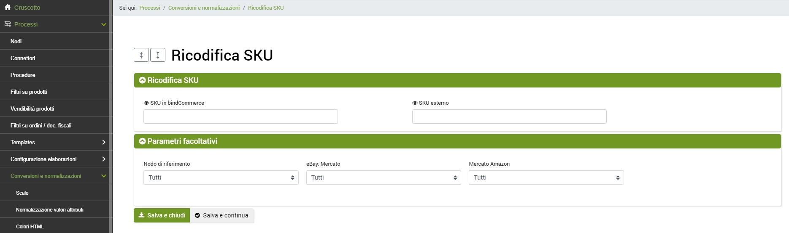Focus the SKU esterno text field
Viewport: 789px width, 233px height.
tap(509, 116)
